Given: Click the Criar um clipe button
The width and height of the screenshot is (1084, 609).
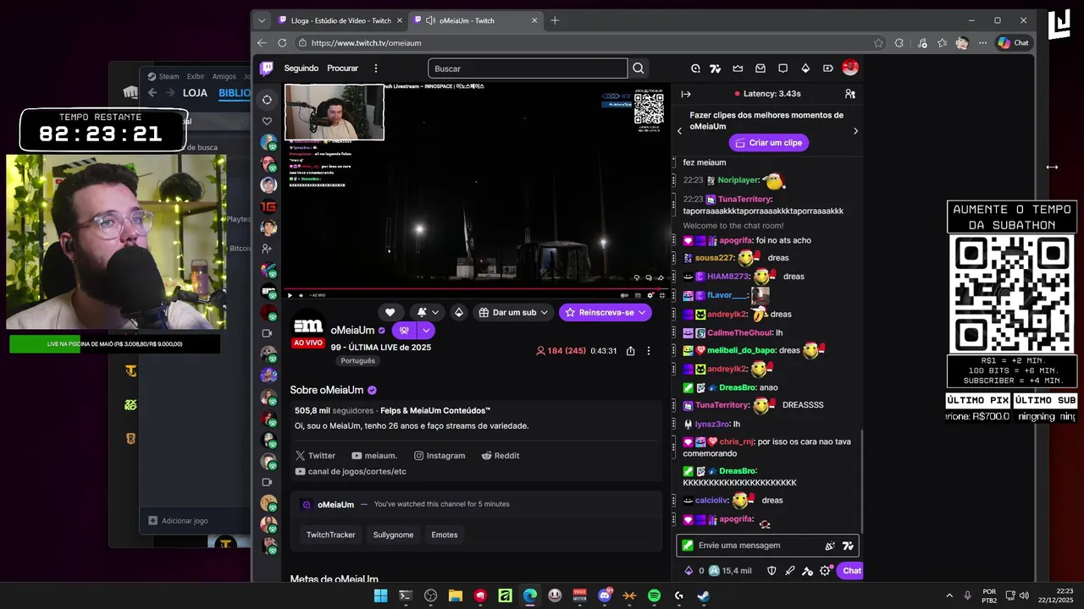Looking at the screenshot, I should tap(769, 143).
